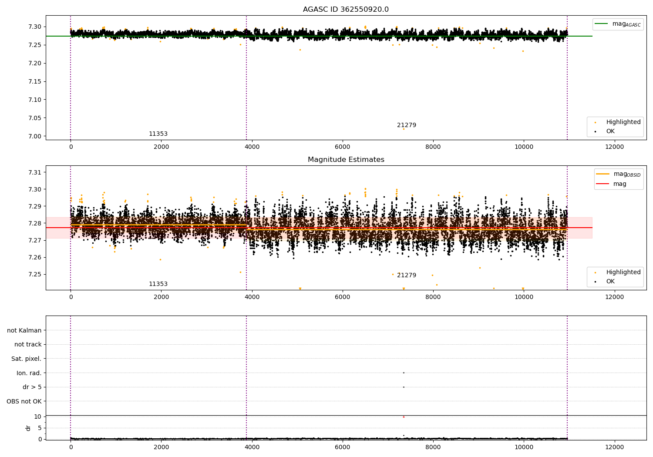Click the "Ion. rad." row label
This screenshot has height=457, width=653.
(29, 373)
